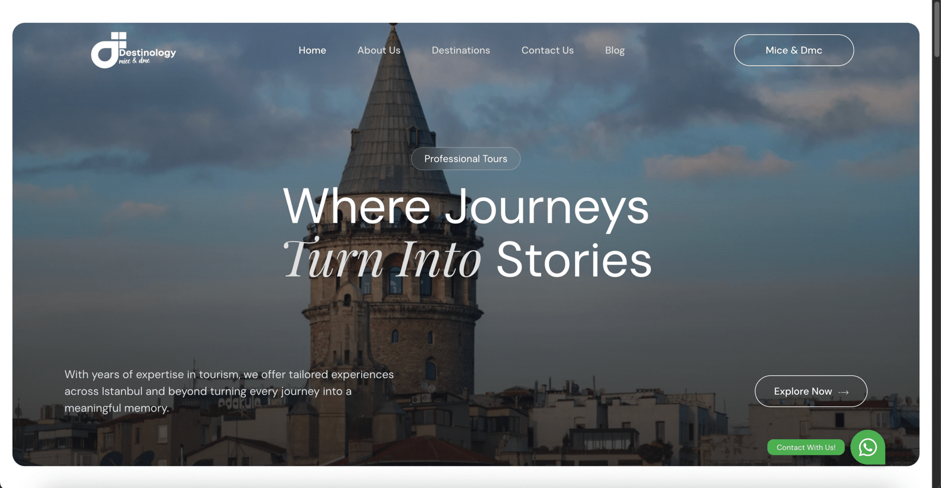Open WhatsApp chat via green icon
Viewport: 941px width, 488px height.
867,447
